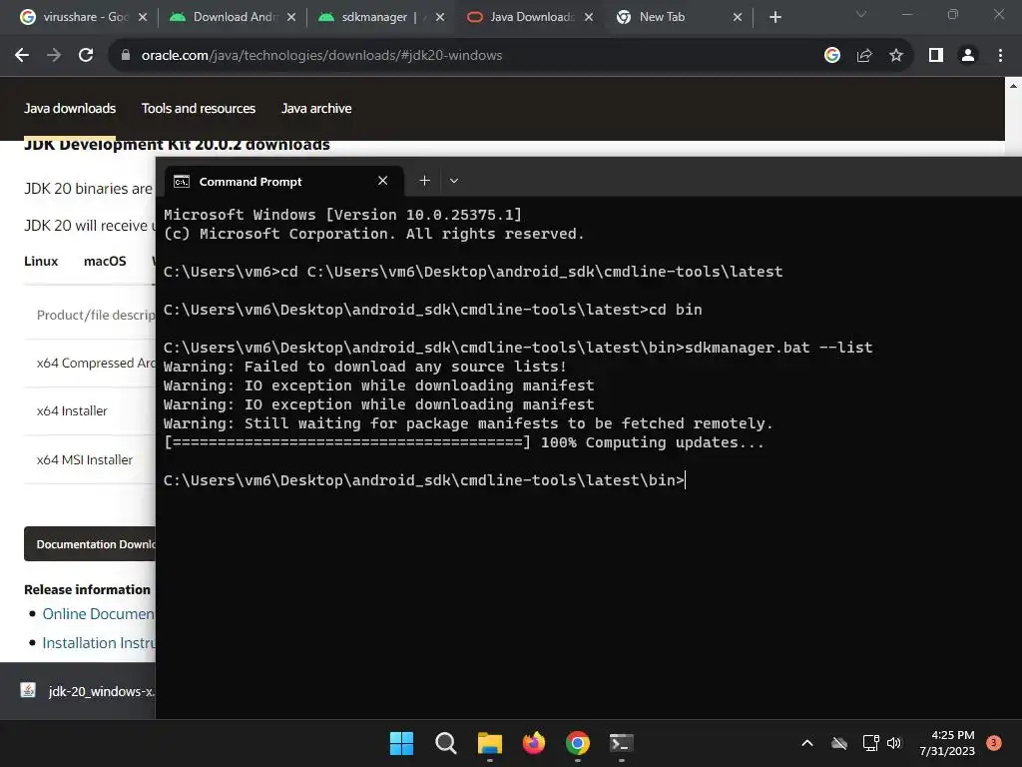This screenshot has width=1022, height=767.
Task: Switch to the Download Android tab
Action: pos(233,17)
